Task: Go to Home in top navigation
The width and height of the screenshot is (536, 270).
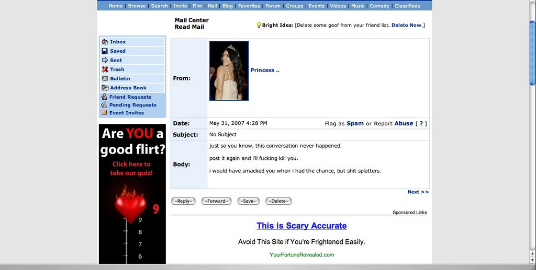Action: [116, 6]
